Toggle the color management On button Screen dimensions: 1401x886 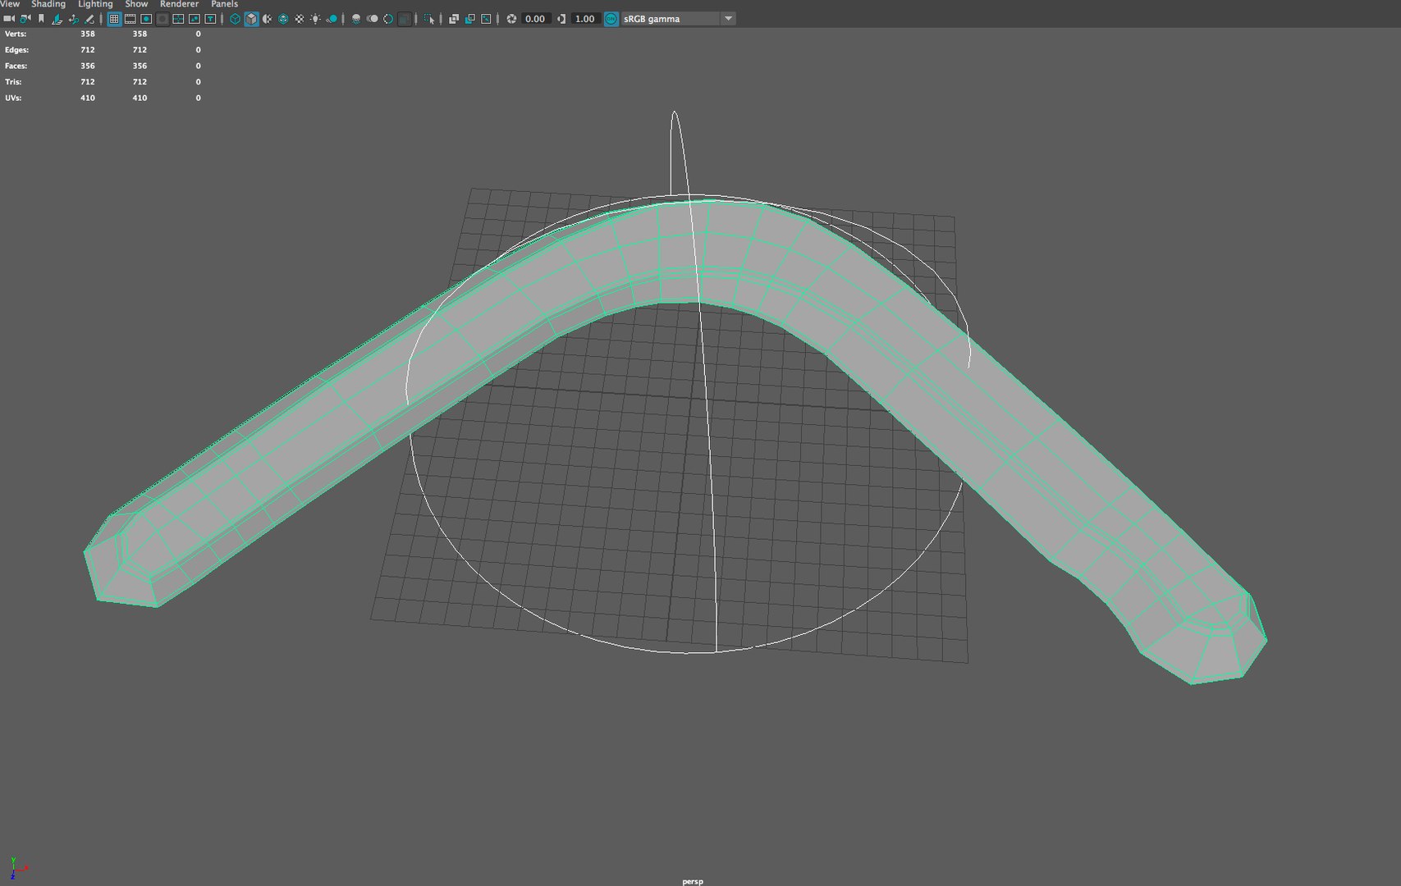coord(611,18)
